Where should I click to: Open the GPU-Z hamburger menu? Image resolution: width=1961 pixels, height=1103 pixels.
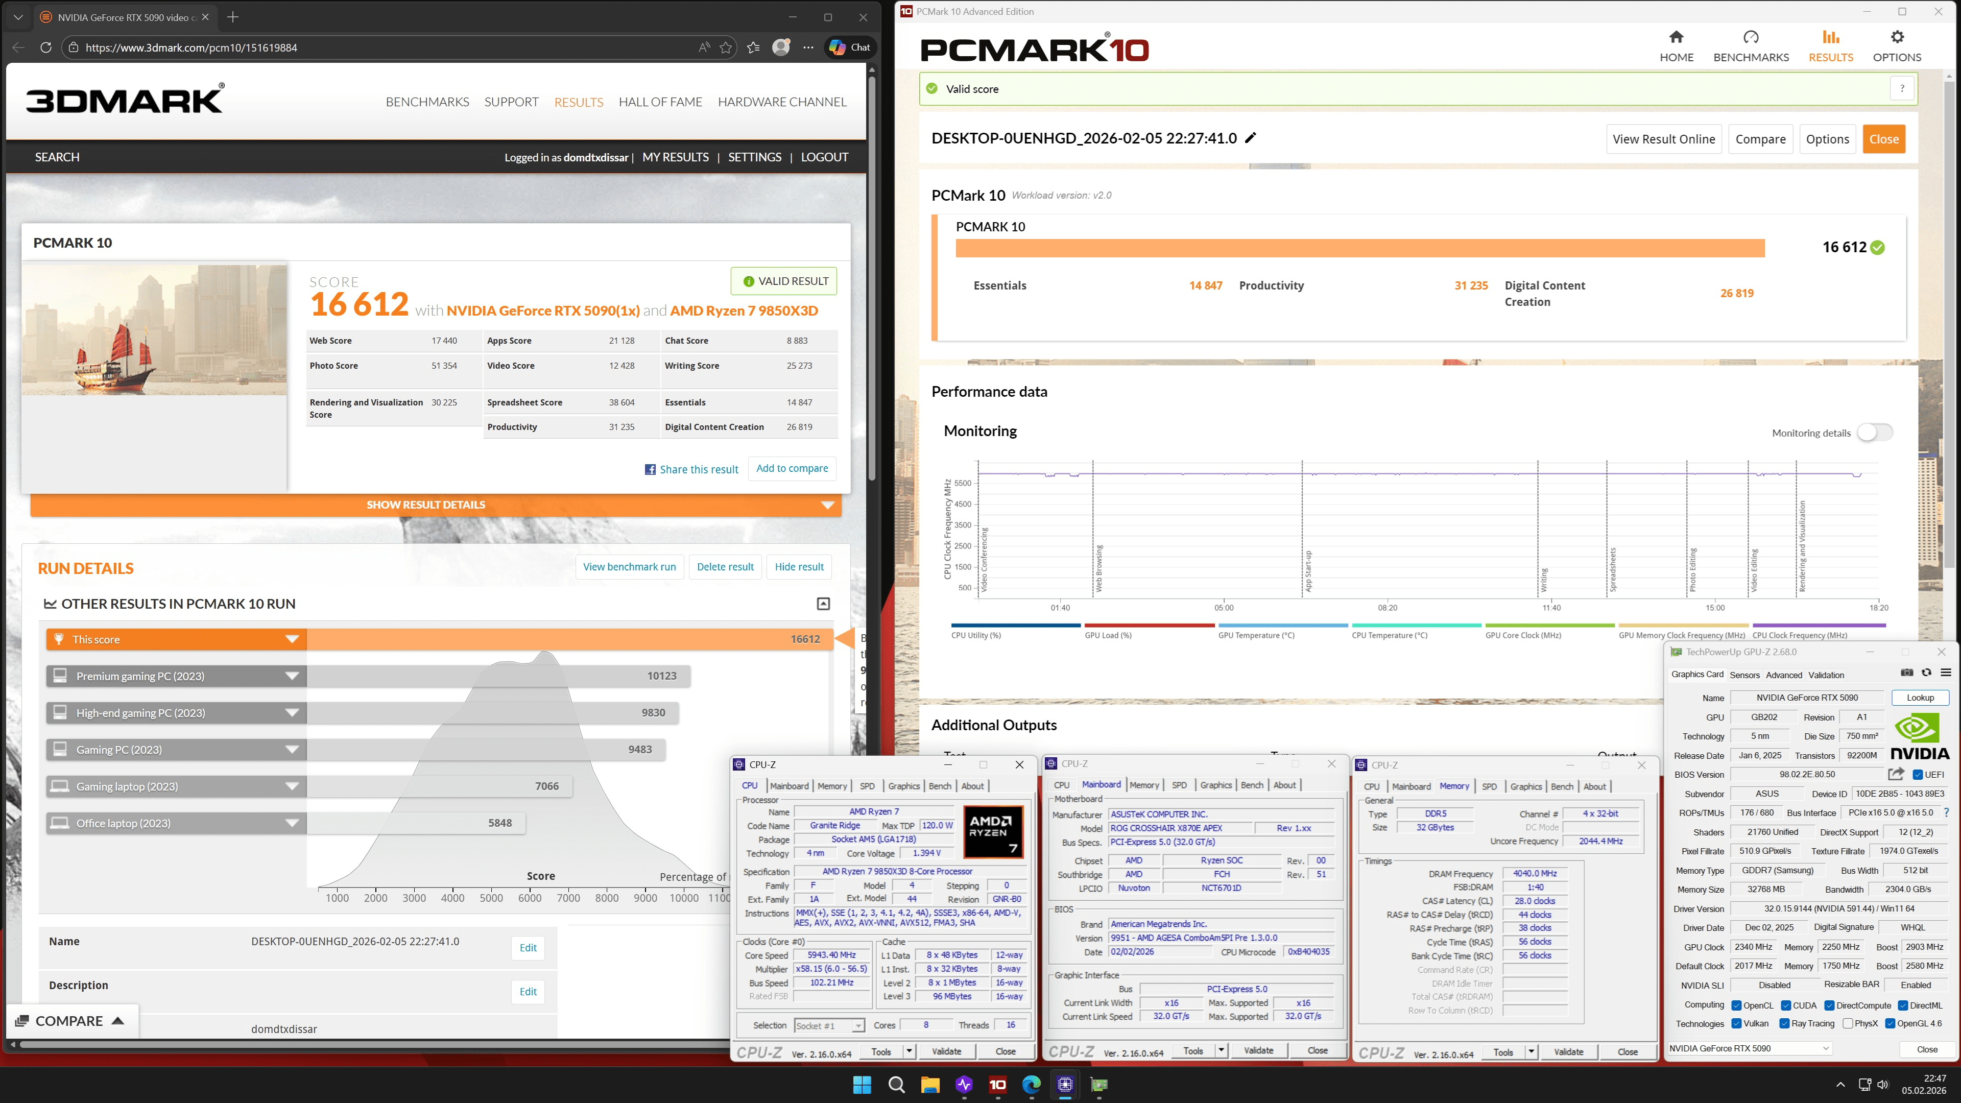pyautogui.click(x=1946, y=672)
